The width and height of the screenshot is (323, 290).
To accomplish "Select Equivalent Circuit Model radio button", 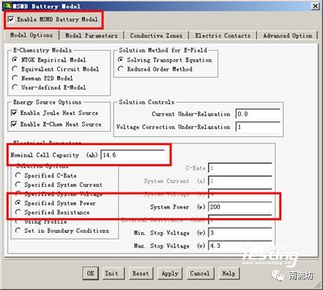I will [15, 69].
